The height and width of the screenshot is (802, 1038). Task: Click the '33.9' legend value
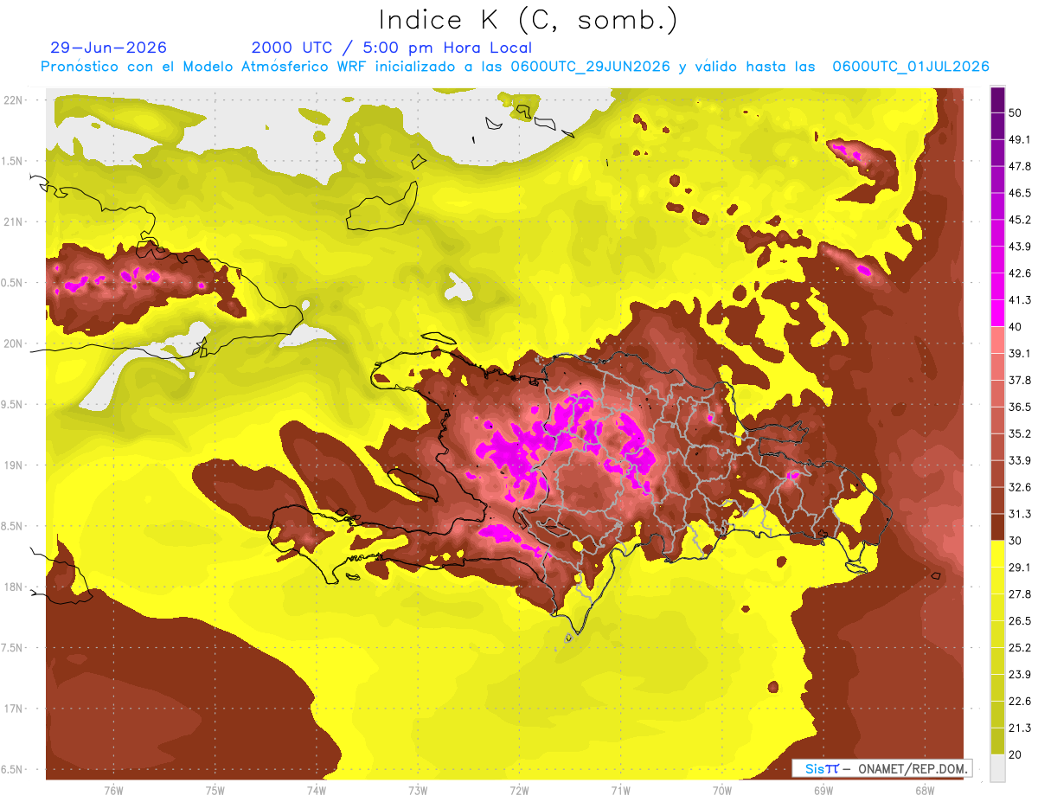click(1020, 460)
